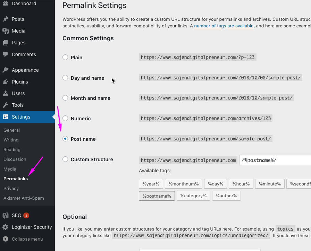Click the Media icon in sidebar

point(6,31)
